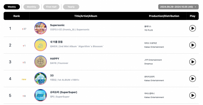
Task: Switch to the Yearly chart tab
Action: pyautogui.click(x=71, y=7)
